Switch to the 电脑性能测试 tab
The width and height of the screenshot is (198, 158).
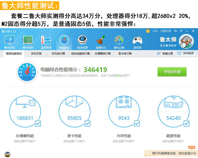click(14, 53)
